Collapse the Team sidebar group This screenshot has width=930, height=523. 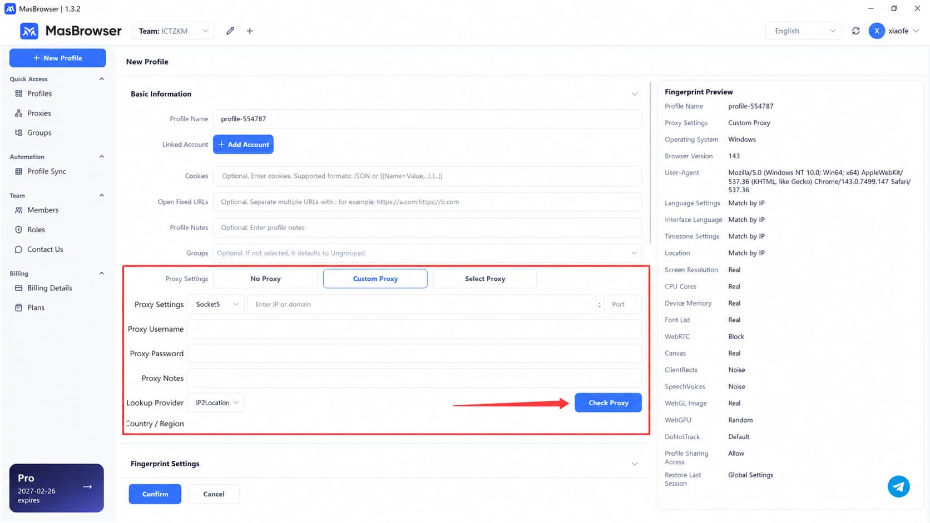point(101,196)
